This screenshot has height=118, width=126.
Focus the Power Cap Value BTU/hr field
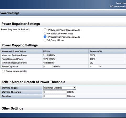click(x=48, y=67)
